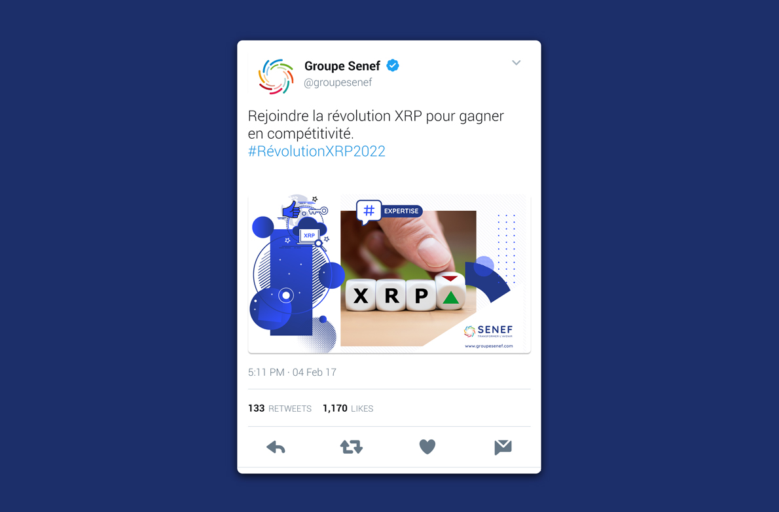Open the Groupe Senef profile avatar
Image resolution: width=779 pixels, height=512 pixels.
click(276, 77)
